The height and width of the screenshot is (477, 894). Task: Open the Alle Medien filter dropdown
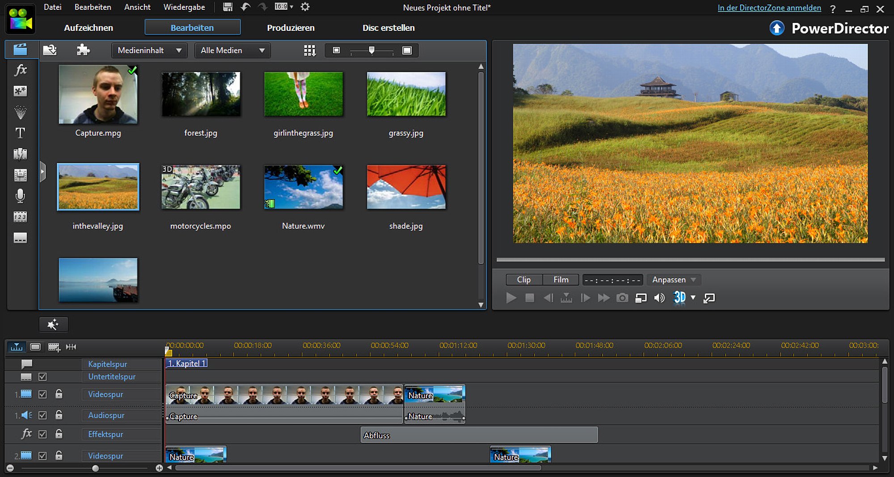click(x=232, y=51)
